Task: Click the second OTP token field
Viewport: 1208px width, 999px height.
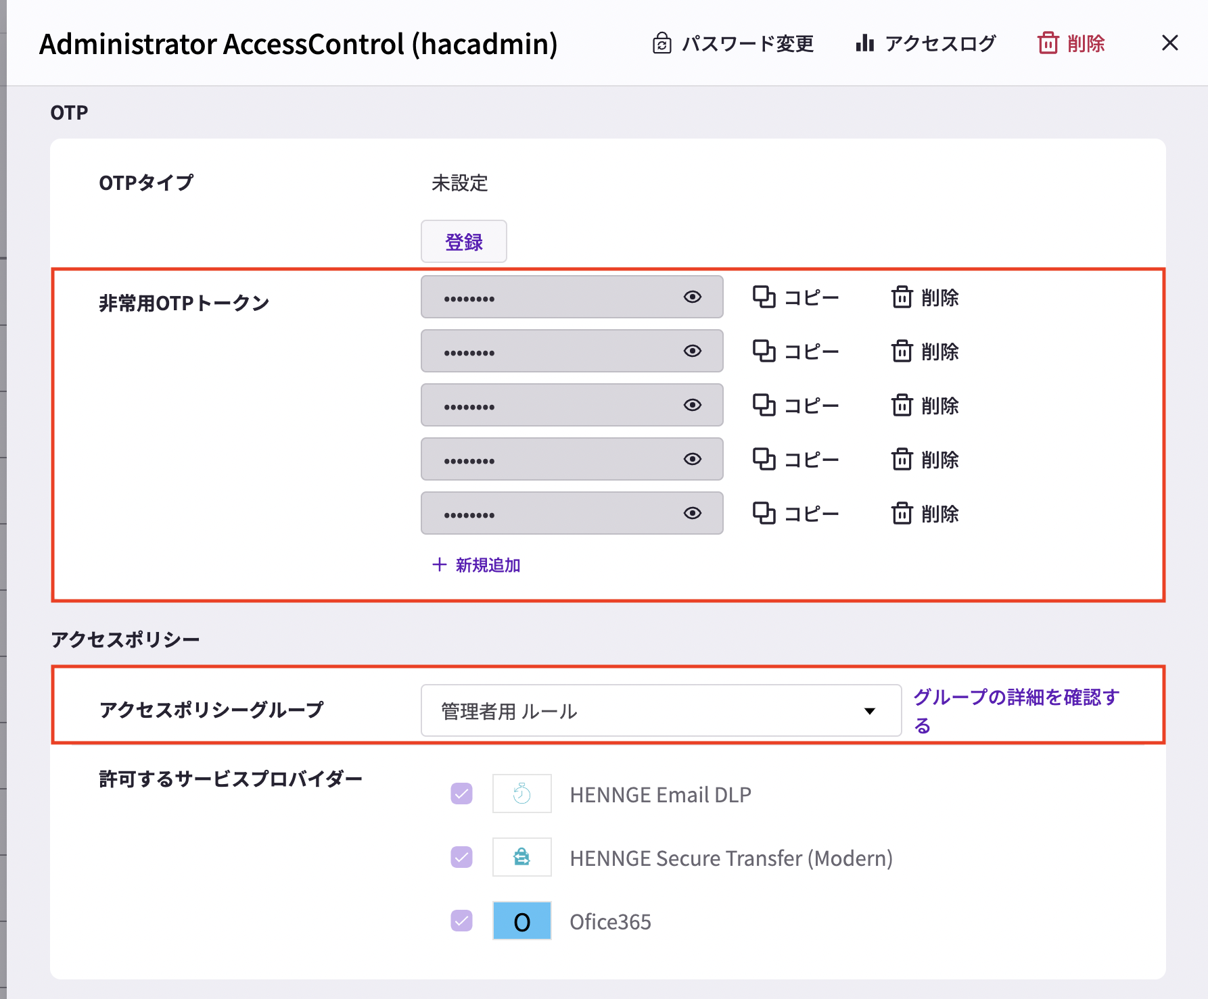Action: (x=555, y=351)
